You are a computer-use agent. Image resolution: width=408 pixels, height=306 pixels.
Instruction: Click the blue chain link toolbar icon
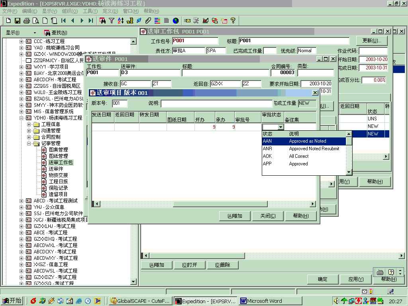click(139, 21)
